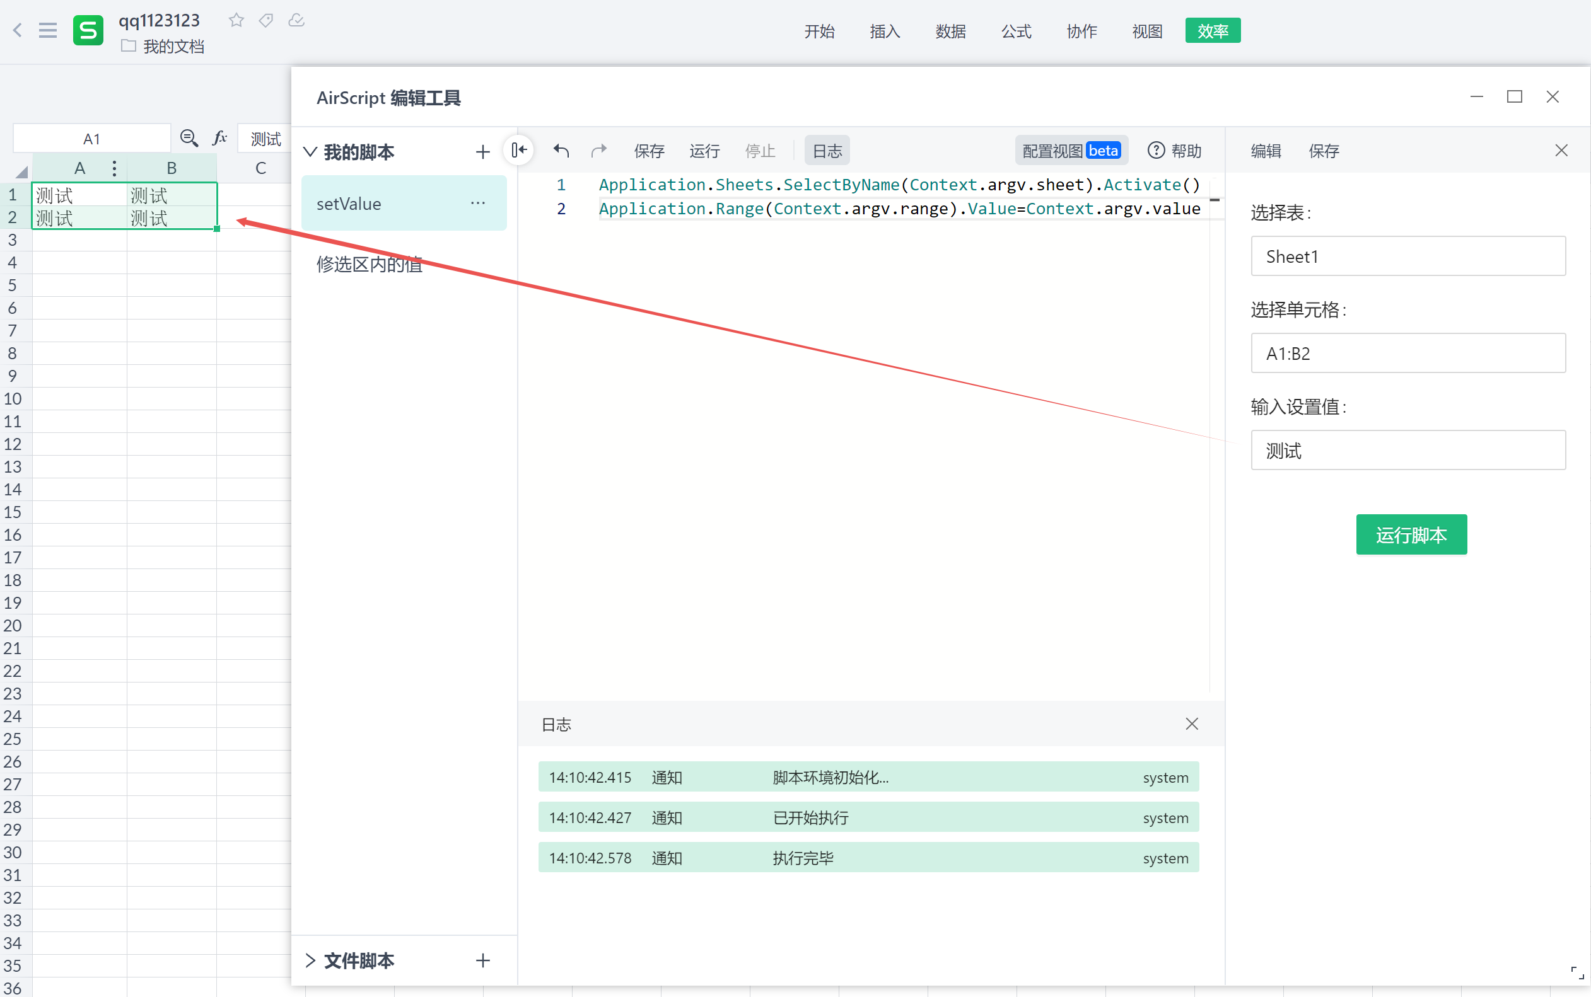Viewport: 1591px width, 997px height.
Task: Click the column A three-dot menu
Action: pos(115,169)
